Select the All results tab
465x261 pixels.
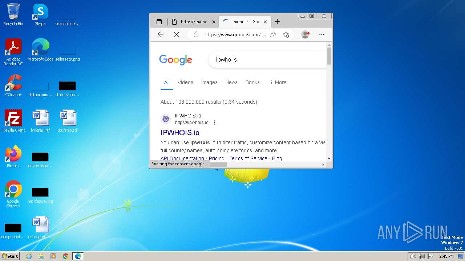pos(167,82)
